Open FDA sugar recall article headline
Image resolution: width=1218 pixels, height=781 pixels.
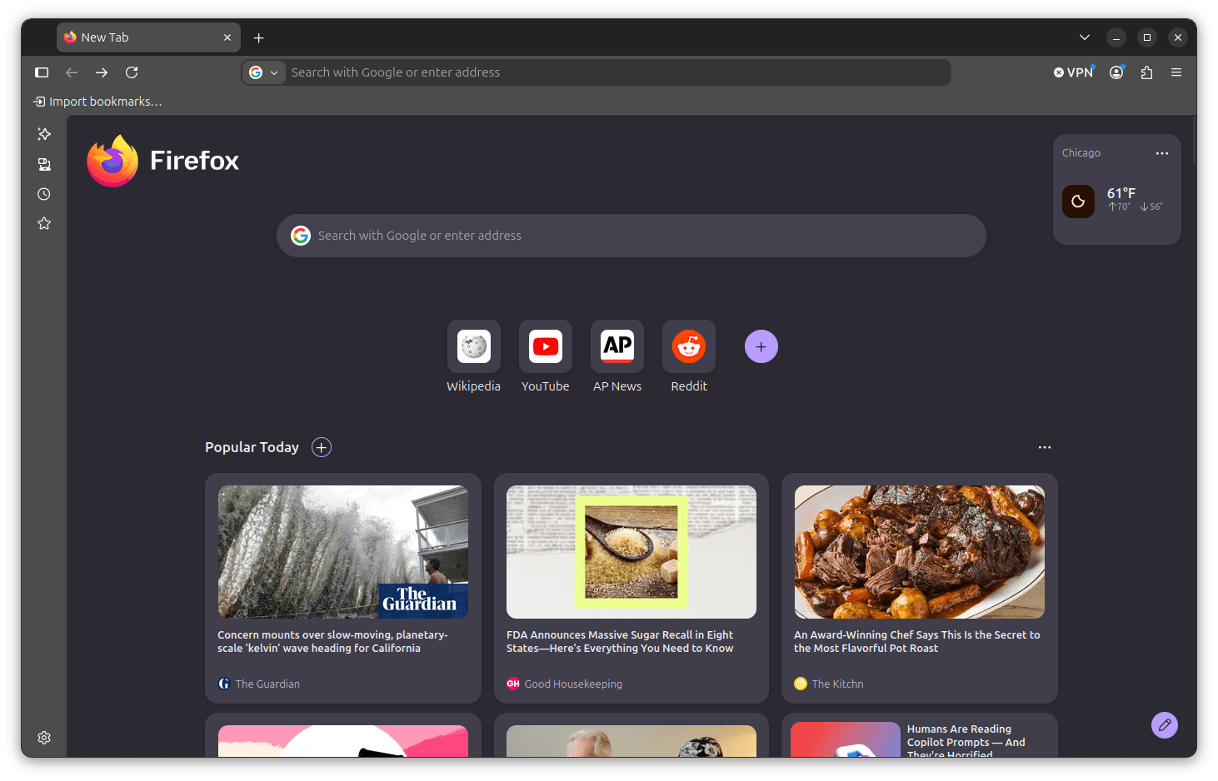(620, 641)
